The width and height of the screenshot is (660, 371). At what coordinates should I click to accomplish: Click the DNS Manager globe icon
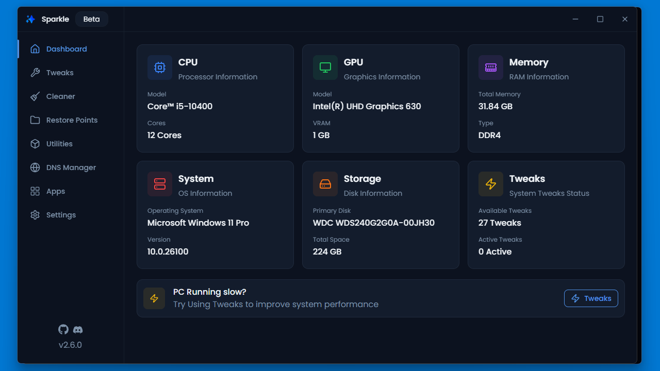(35, 167)
